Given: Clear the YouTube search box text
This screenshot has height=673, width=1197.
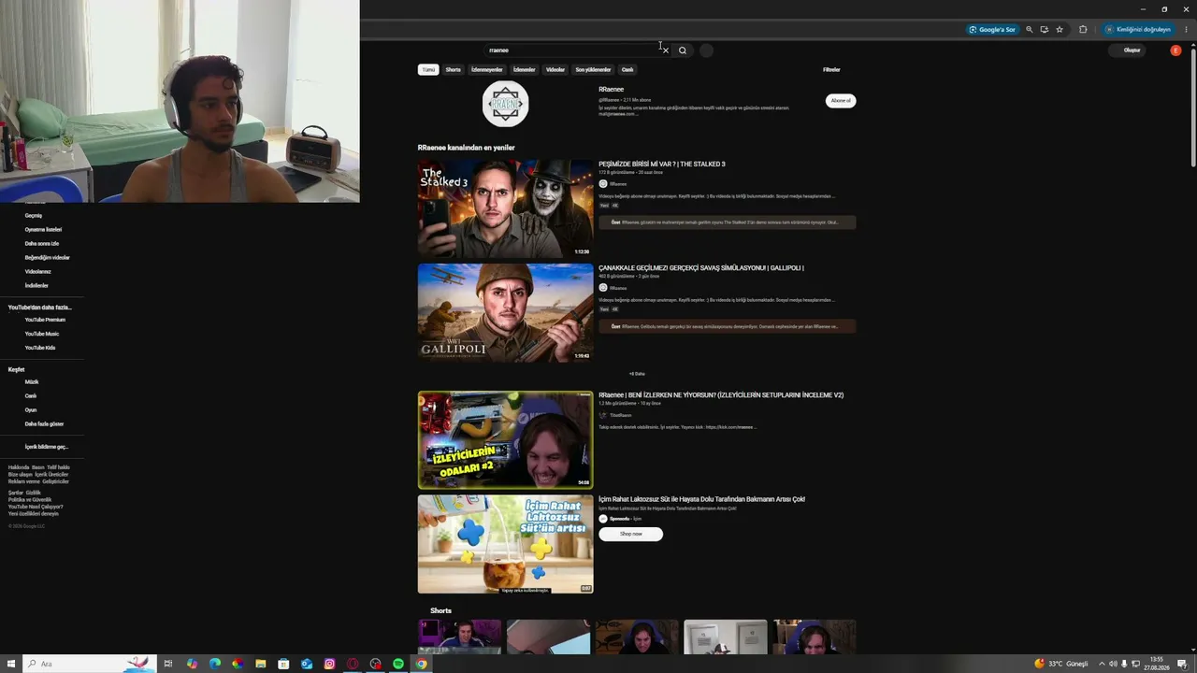Looking at the screenshot, I should coord(665,50).
